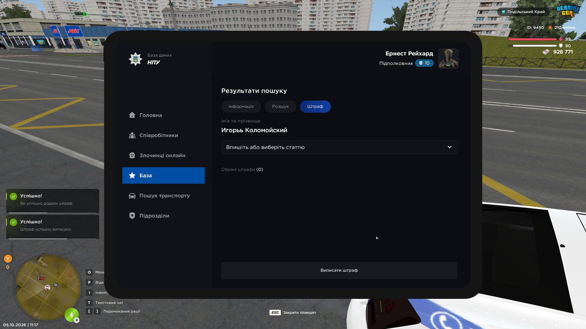Switch to the Розшук tab

click(x=281, y=106)
